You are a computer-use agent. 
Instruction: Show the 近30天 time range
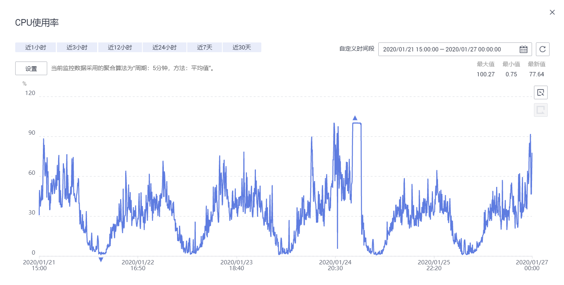point(242,47)
